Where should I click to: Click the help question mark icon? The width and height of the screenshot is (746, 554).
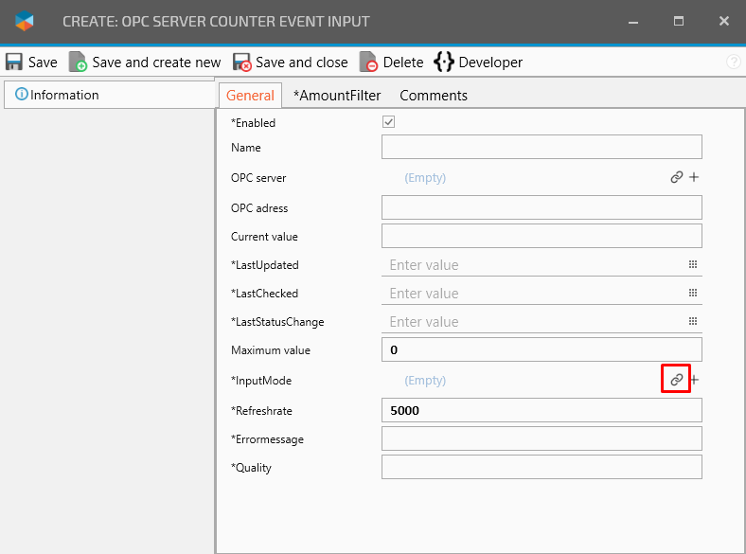[x=733, y=63]
